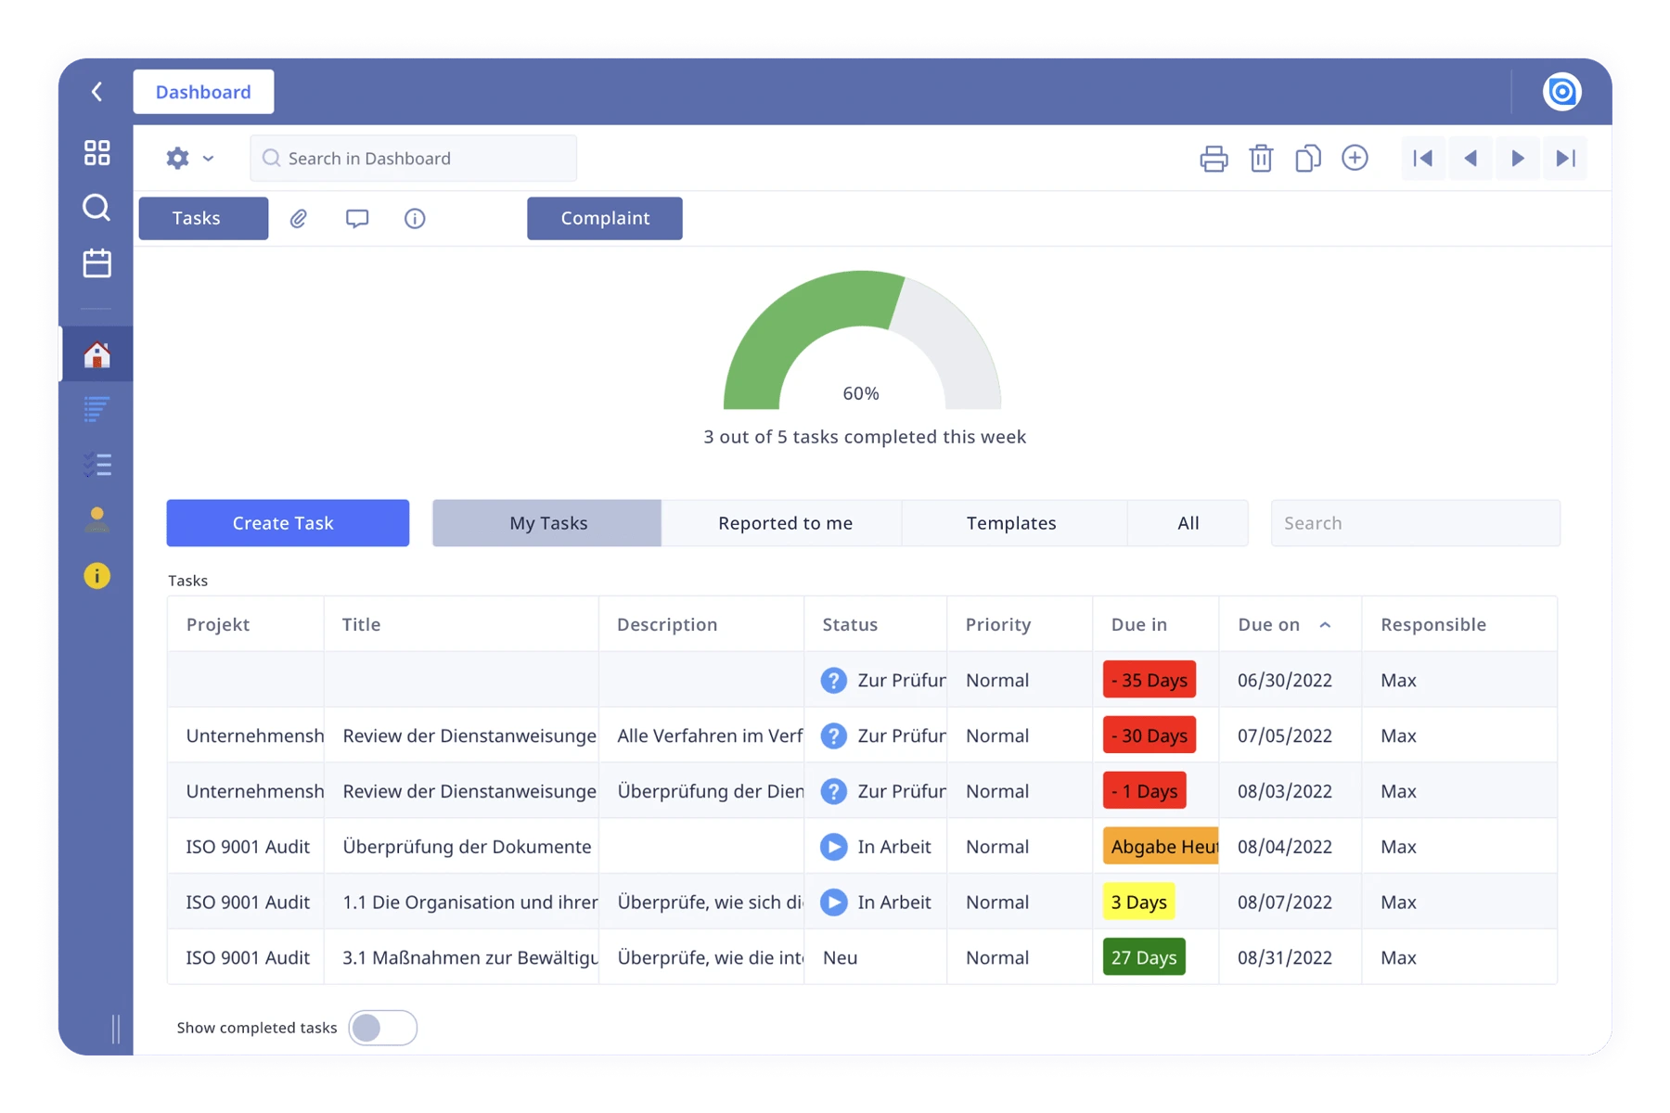The image size is (1670, 1113).
Task: Click the print icon
Action: pos(1214,159)
